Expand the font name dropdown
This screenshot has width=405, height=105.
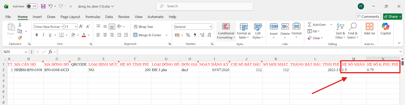tap(62, 27)
